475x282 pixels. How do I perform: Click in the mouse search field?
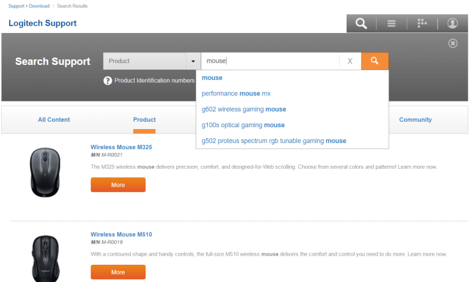pyautogui.click(x=270, y=61)
